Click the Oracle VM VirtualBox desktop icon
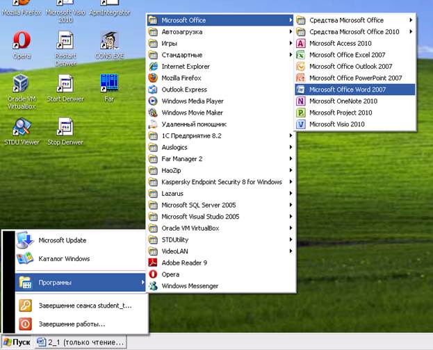433x350 pixels. coord(22,83)
